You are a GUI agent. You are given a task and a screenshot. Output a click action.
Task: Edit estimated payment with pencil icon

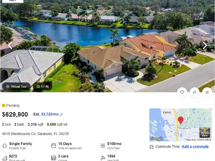coord(61,115)
